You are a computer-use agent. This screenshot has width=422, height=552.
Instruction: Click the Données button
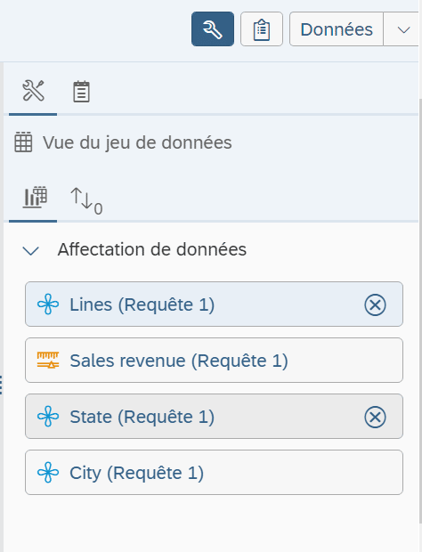pos(337,28)
